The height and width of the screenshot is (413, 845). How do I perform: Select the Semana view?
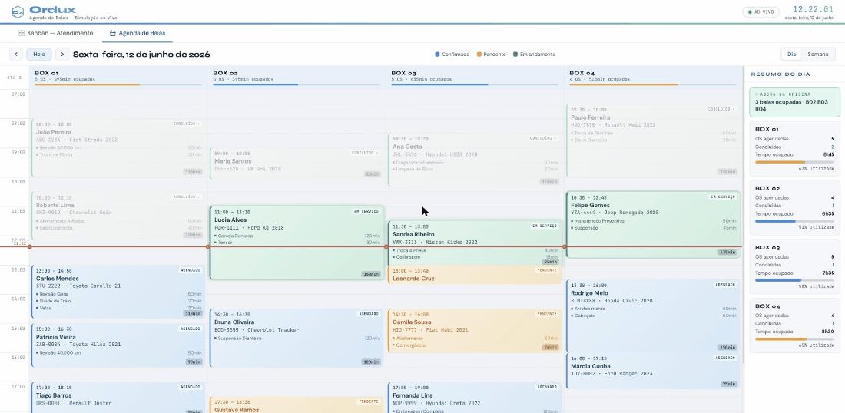(x=817, y=55)
